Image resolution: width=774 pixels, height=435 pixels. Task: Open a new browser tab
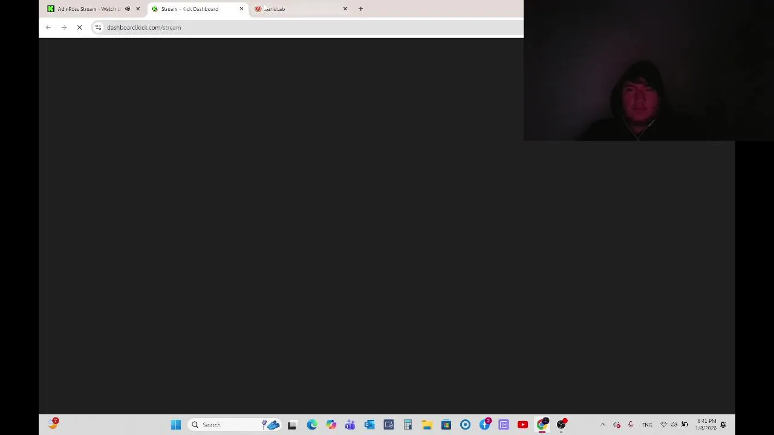pos(360,9)
